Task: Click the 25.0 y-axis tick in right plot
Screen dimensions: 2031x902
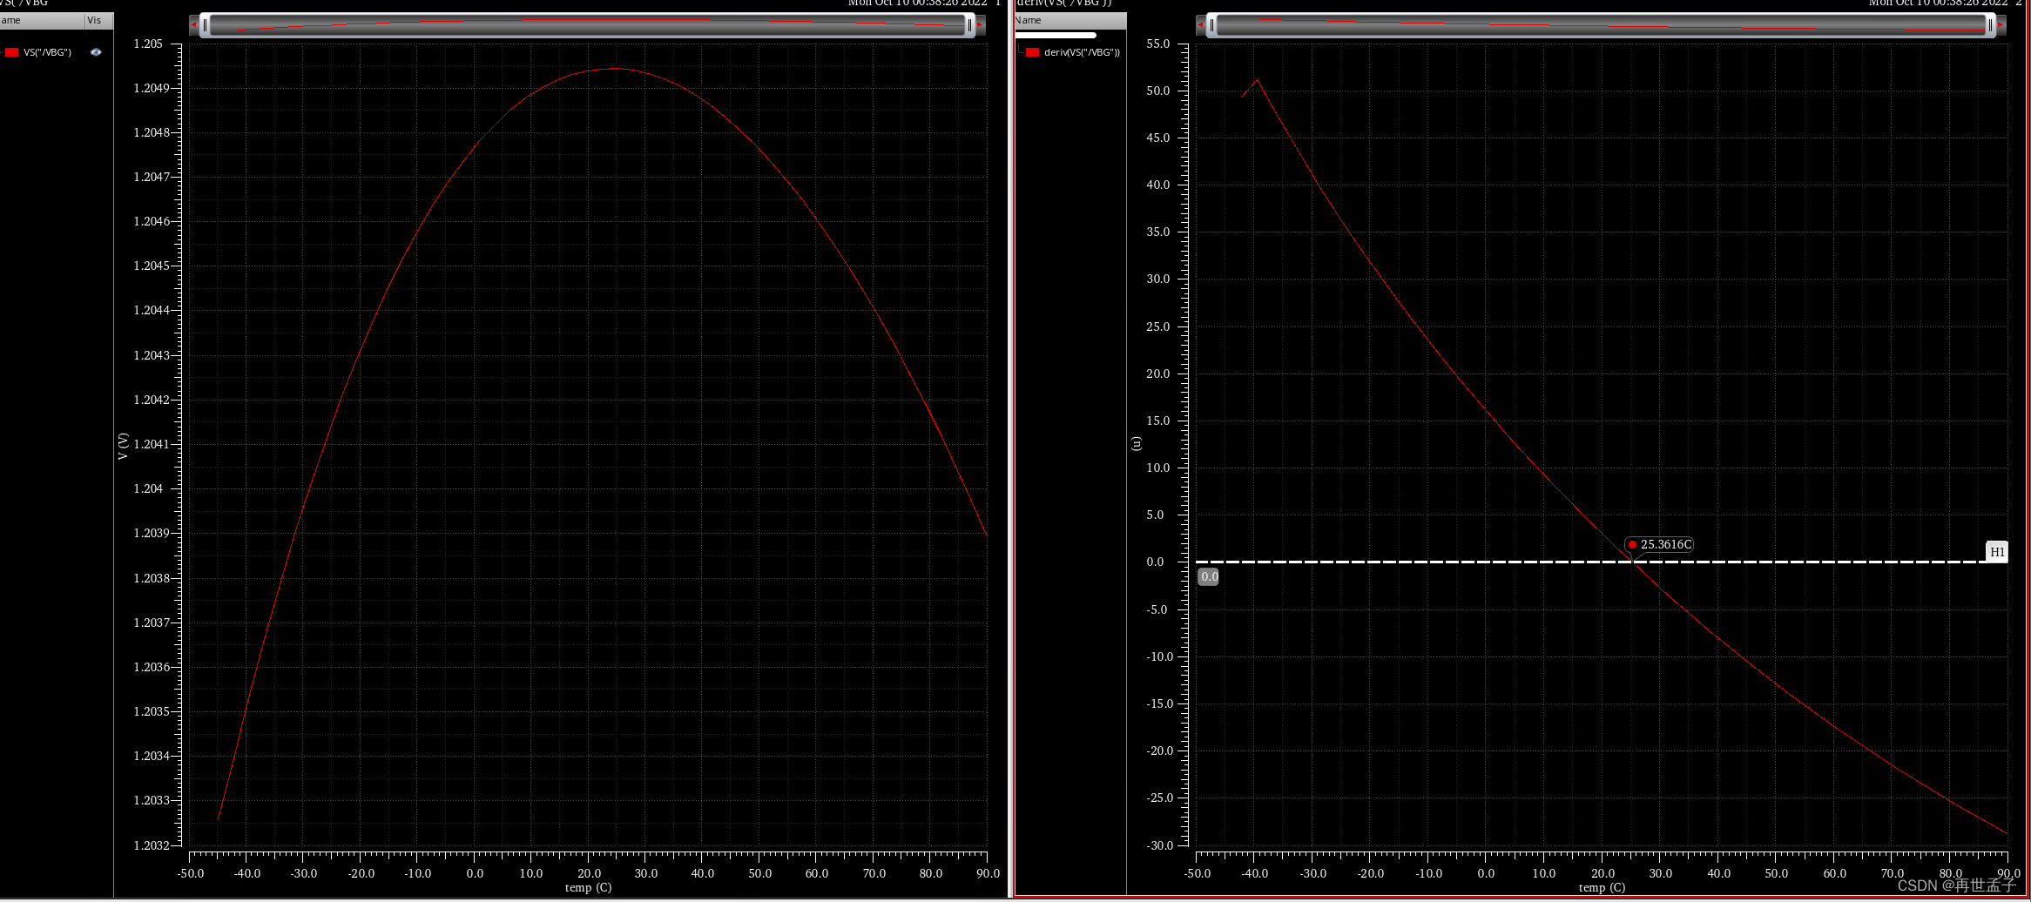Action: (x=1157, y=326)
